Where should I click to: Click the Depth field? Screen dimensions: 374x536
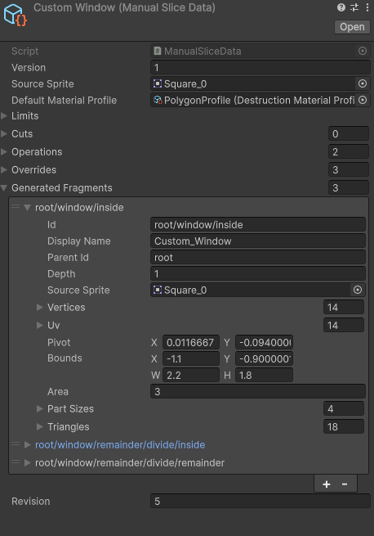click(x=258, y=274)
